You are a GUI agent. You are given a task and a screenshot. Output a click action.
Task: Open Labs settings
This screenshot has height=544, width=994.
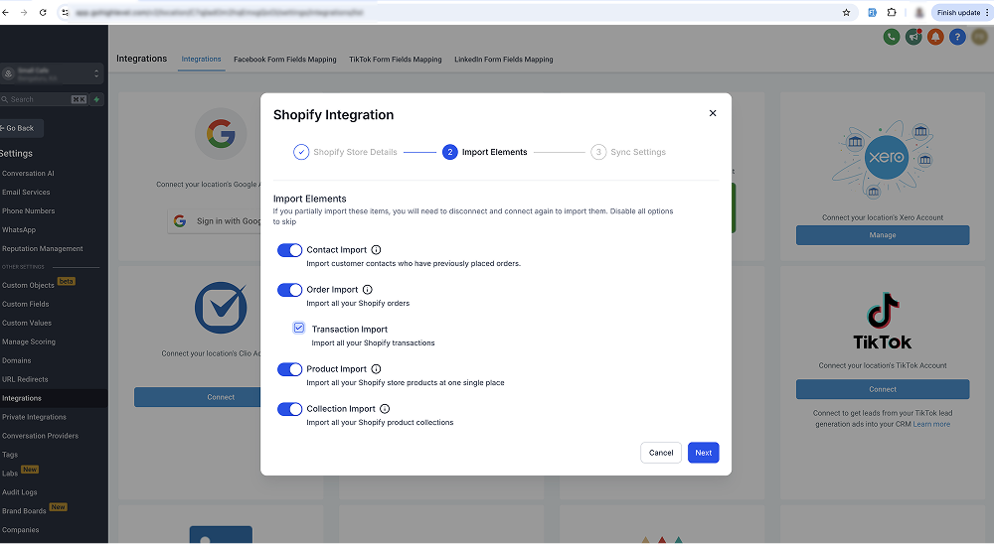tap(10, 474)
